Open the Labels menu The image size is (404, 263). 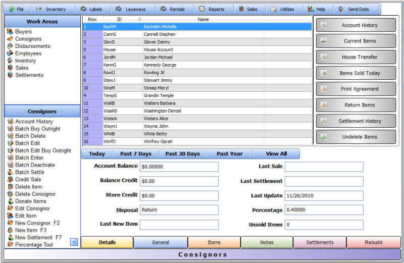tap(91, 9)
